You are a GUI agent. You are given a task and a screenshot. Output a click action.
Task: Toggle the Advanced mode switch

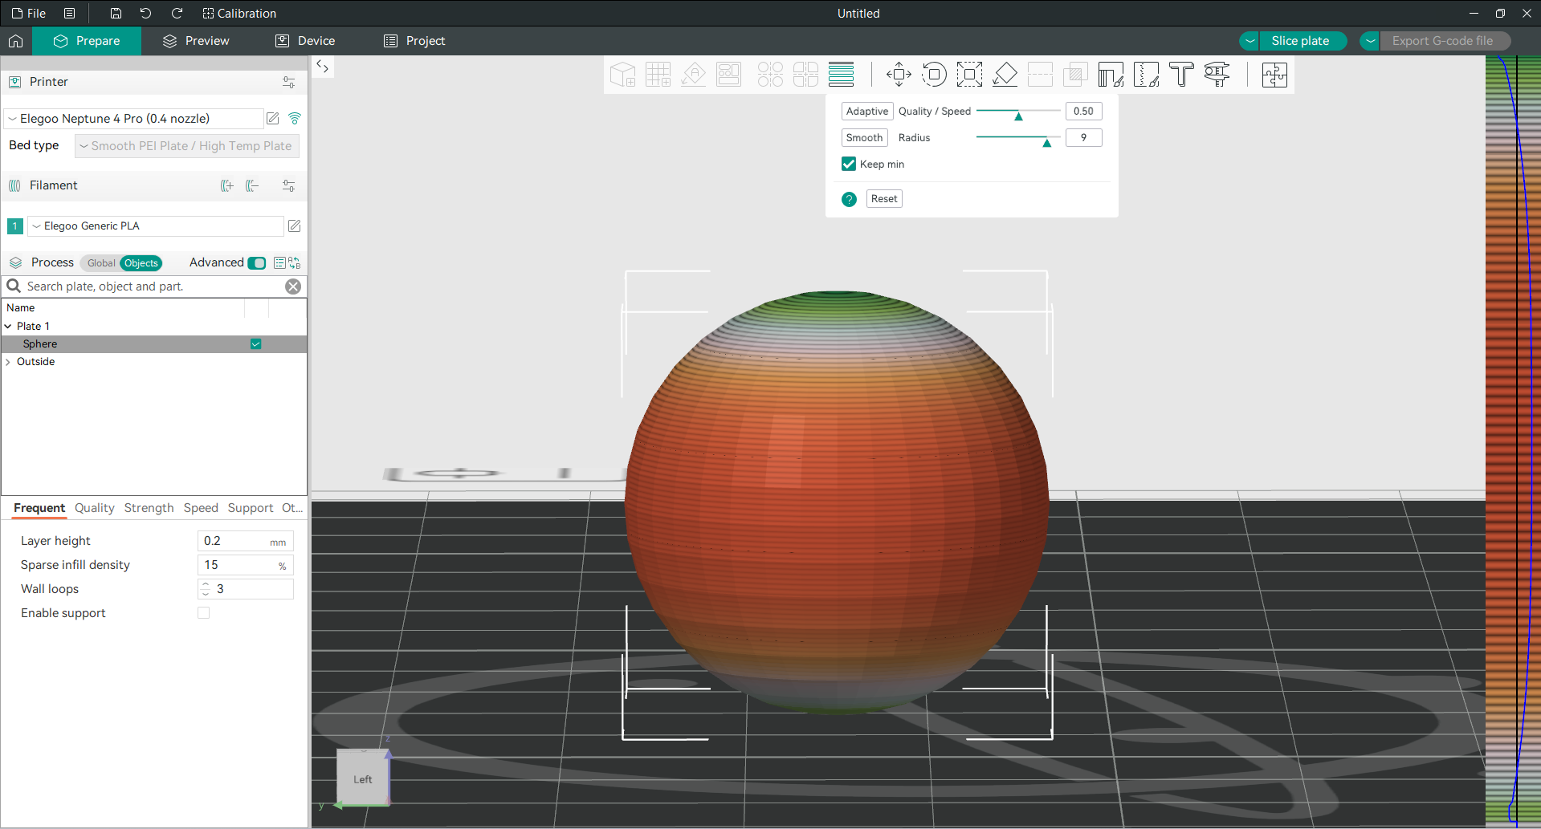257,263
